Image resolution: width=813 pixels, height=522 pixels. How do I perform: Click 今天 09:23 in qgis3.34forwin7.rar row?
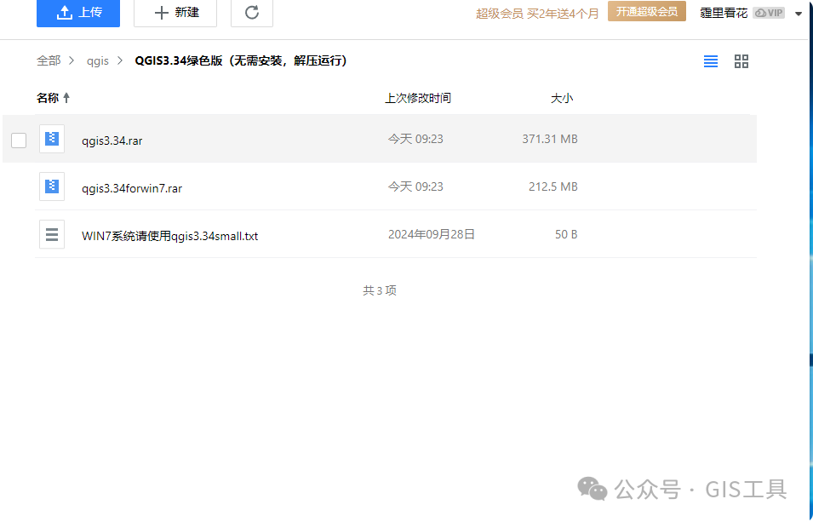(x=415, y=186)
